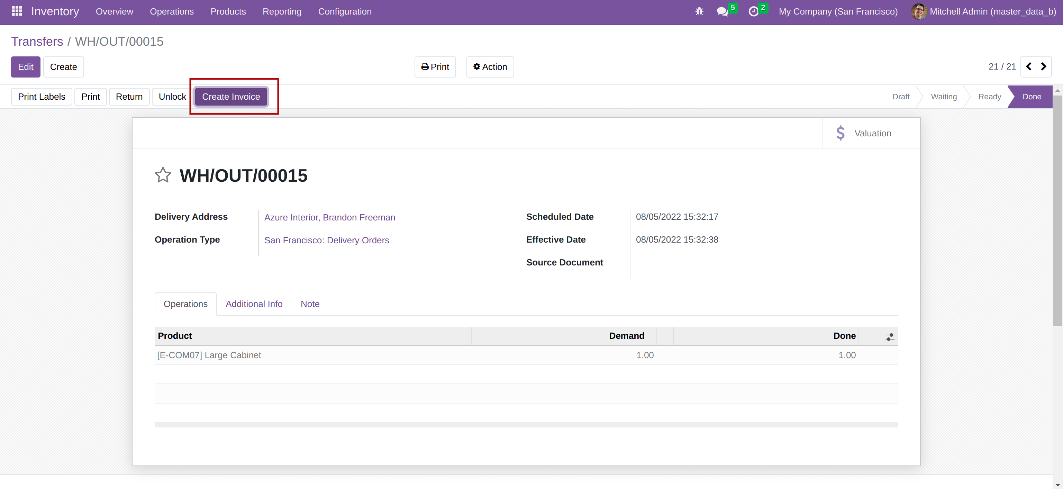Screen dimensions: 1063x489
Task: Open the apps grid menu icon
Action: tap(17, 11)
